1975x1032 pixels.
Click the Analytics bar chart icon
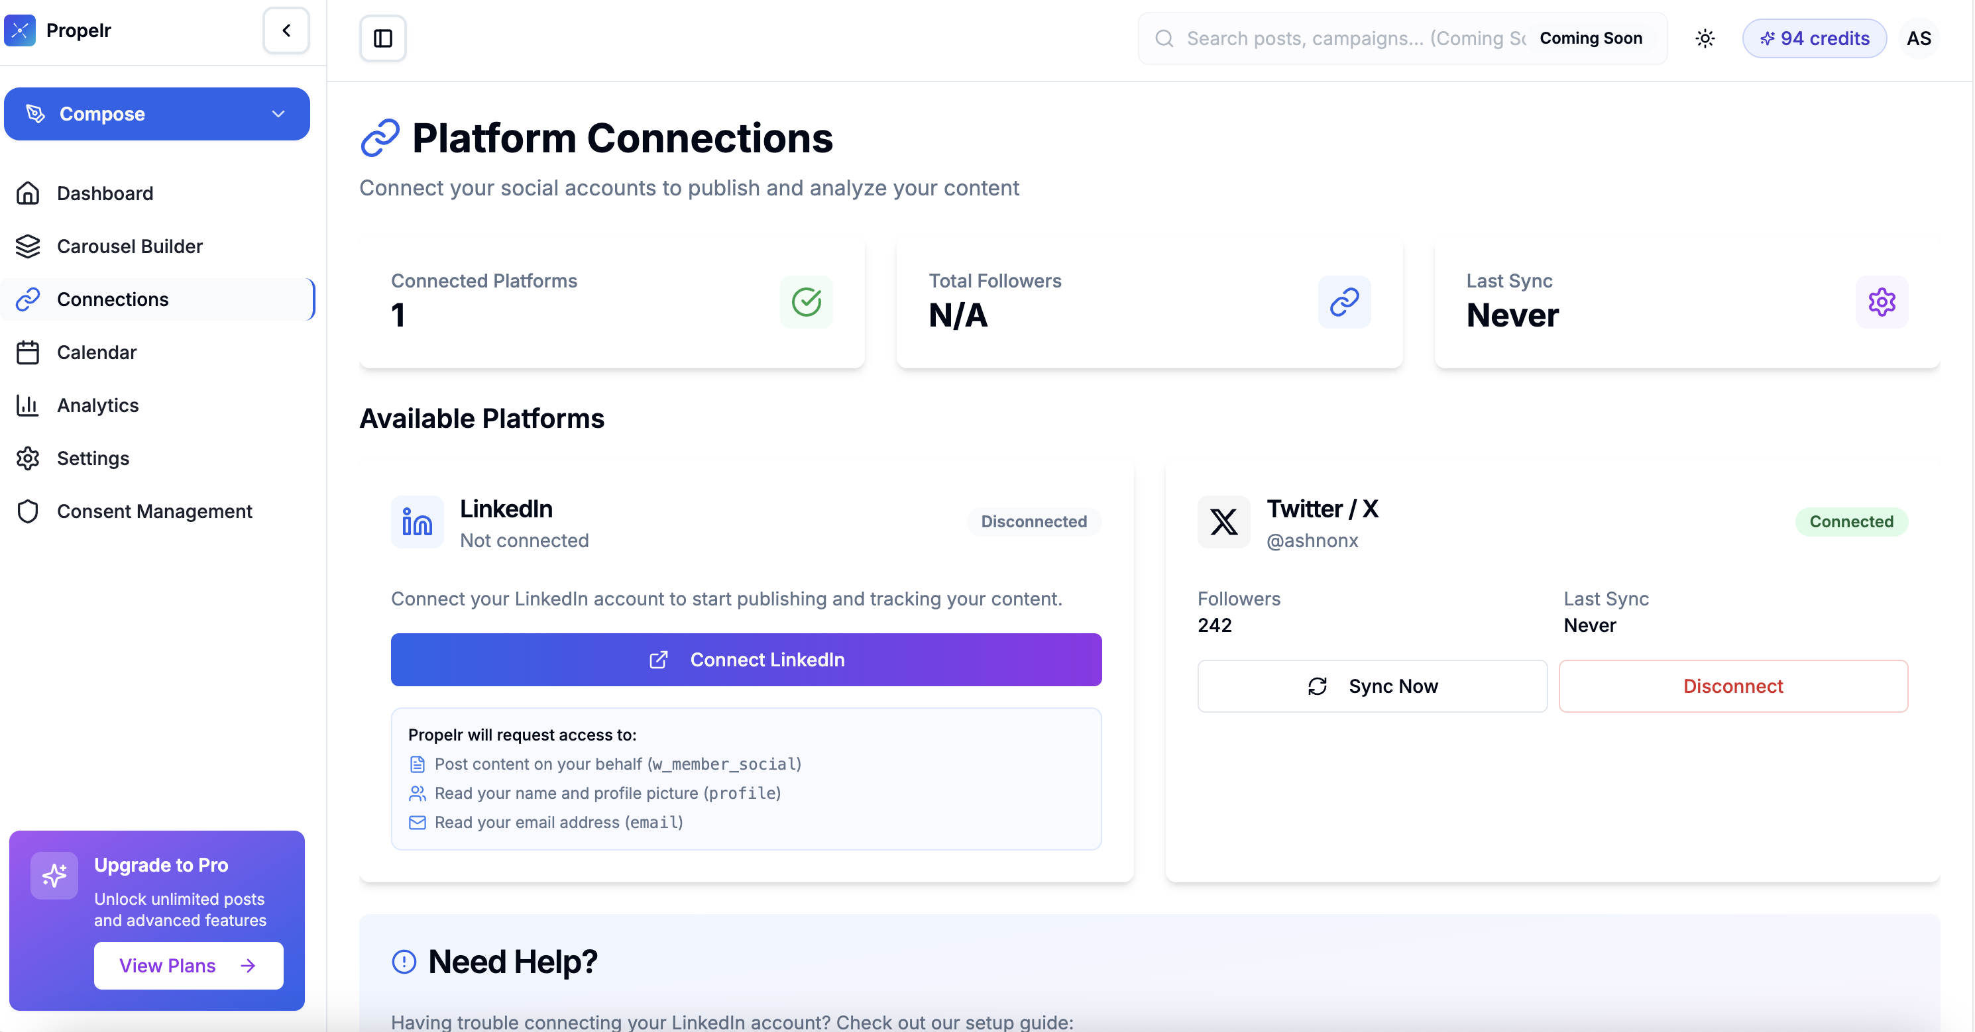coord(28,405)
